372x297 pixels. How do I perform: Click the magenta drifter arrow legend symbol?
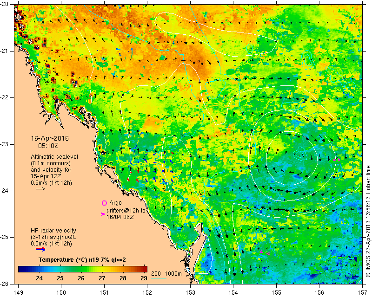[x=103, y=214]
